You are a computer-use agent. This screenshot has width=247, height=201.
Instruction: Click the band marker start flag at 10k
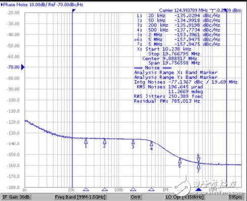pos(74,11)
